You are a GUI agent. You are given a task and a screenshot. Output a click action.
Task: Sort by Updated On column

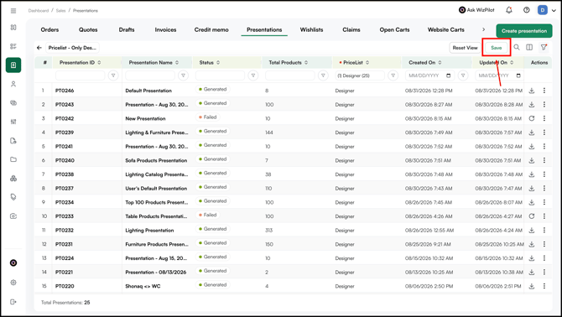(512, 63)
